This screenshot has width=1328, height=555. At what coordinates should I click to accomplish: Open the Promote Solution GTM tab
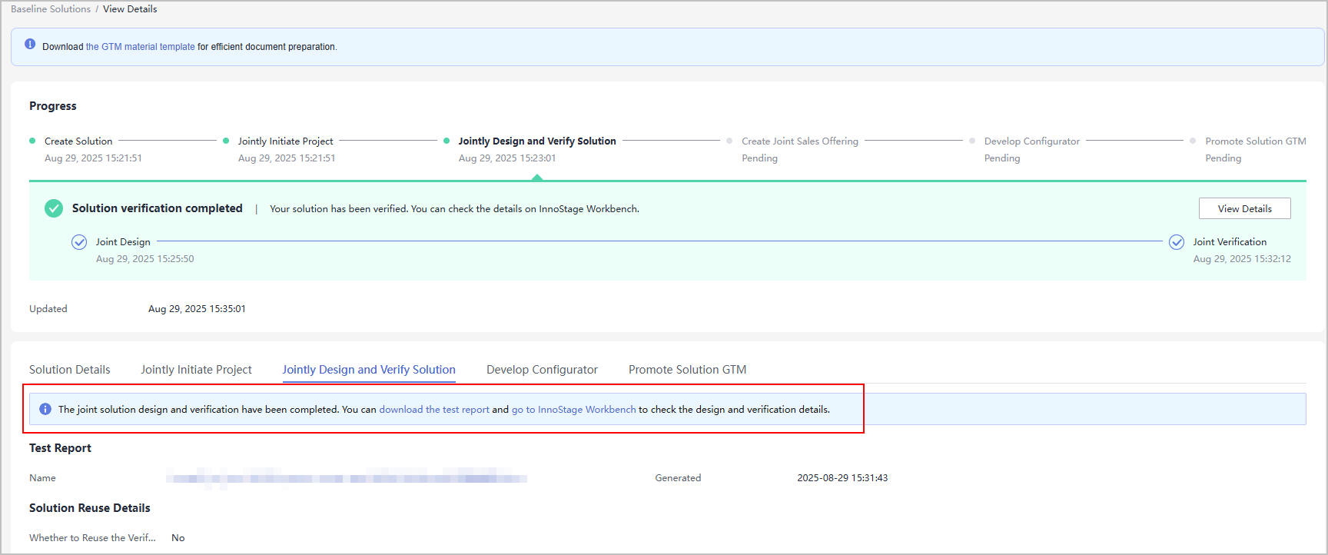(x=687, y=370)
